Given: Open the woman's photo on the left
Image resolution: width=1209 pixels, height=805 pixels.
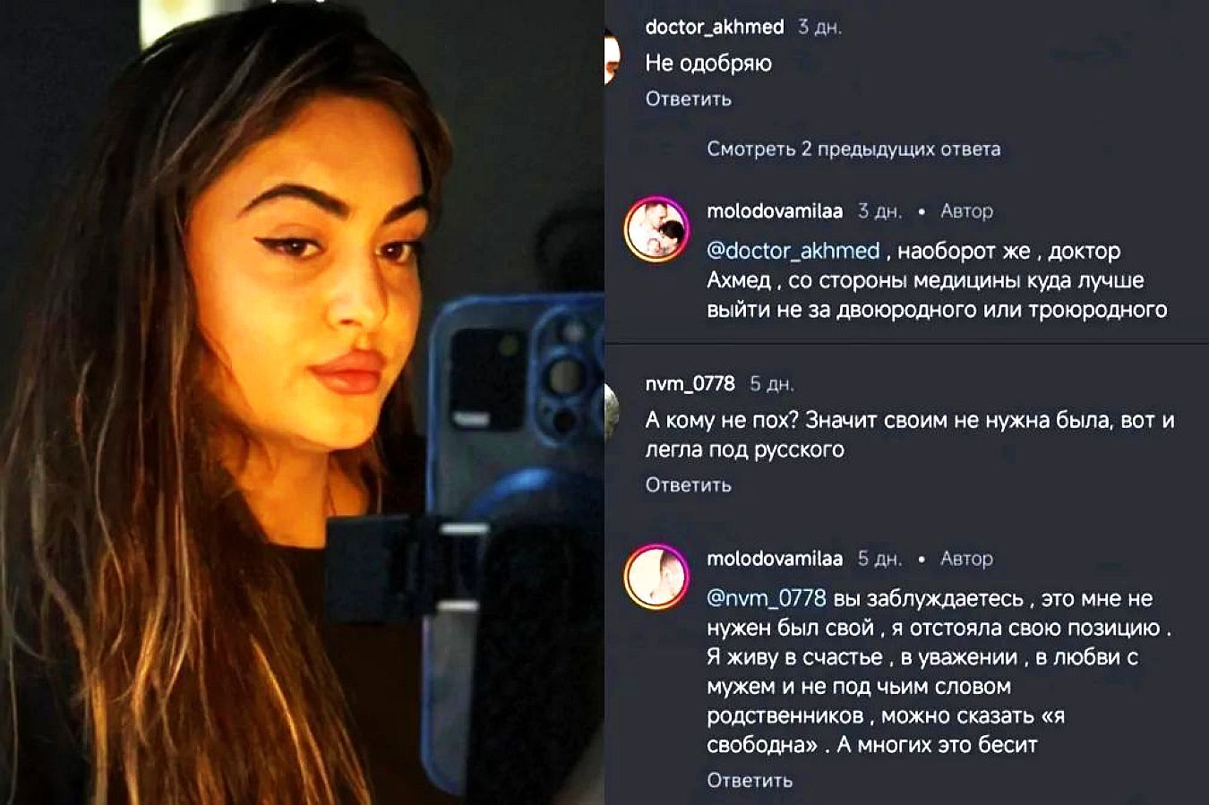Looking at the screenshot, I should tap(302, 402).
